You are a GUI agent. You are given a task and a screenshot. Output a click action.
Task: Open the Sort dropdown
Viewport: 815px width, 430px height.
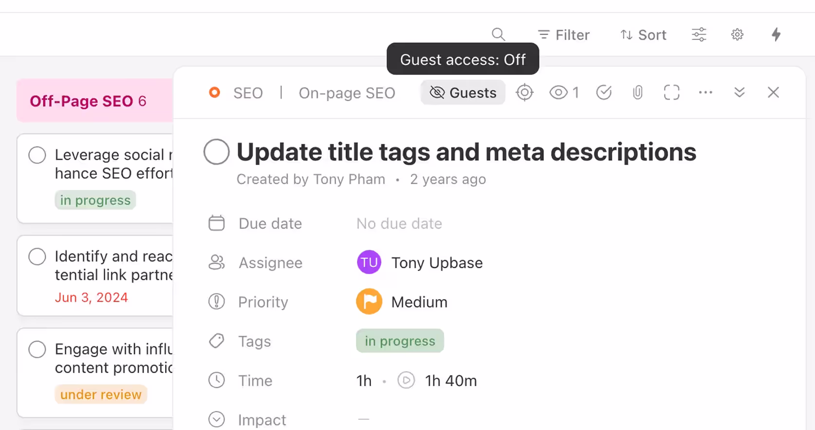tap(643, 35)
